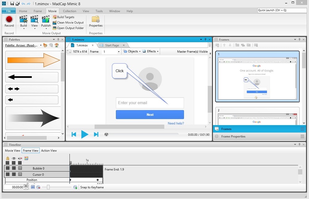
Task: Click the Undo arrow in title bar
Action: click(23, 3)
